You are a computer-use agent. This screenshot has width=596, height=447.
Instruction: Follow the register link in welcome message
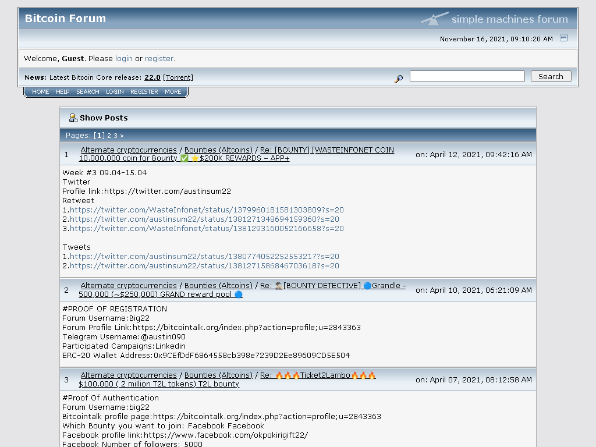tap(159, 59)
